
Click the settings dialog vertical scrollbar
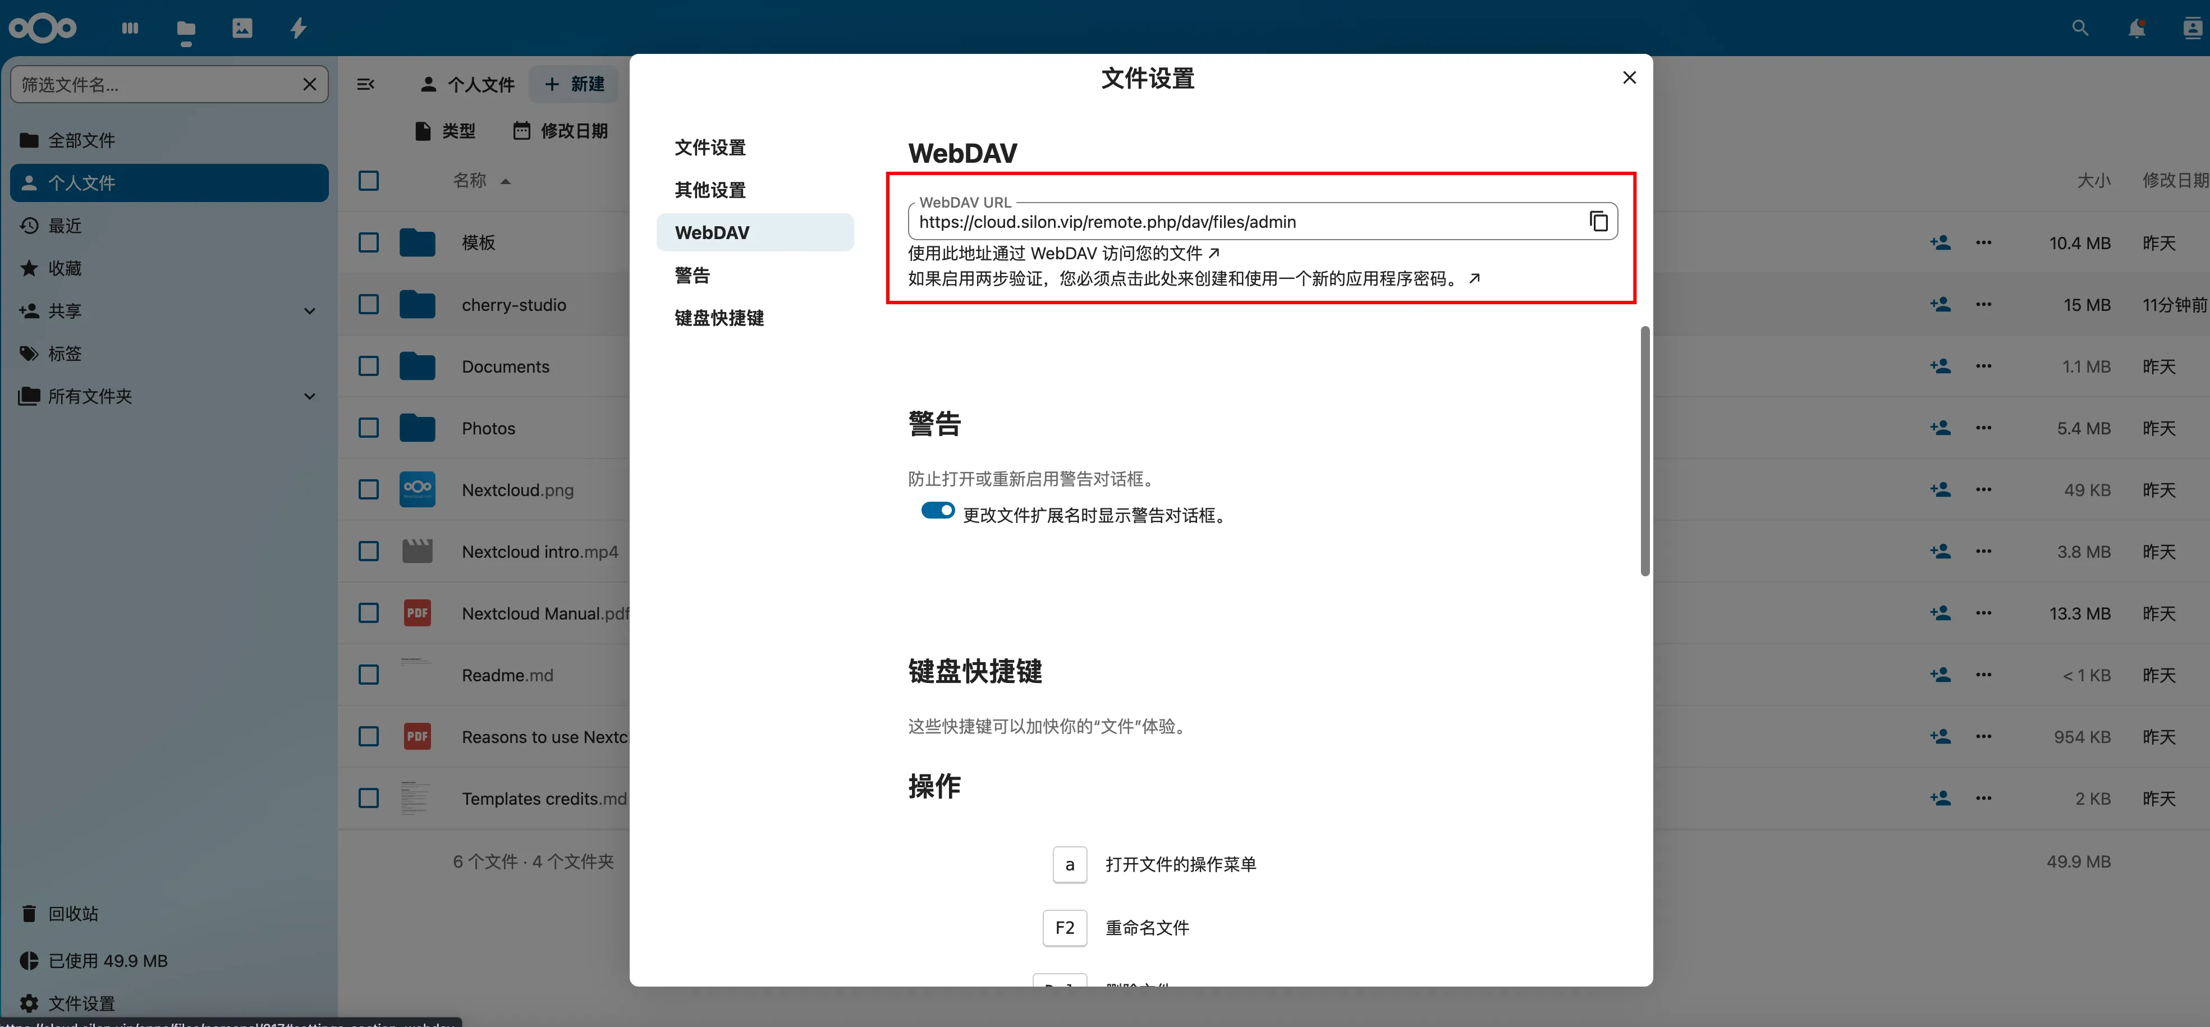(x=1645, y=451)
